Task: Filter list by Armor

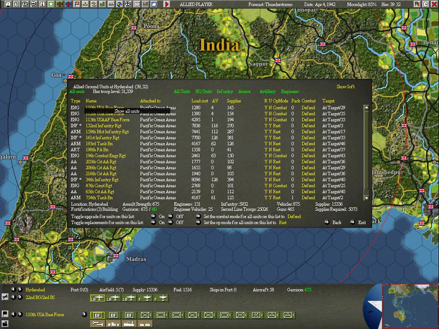Action: point(244,92)
